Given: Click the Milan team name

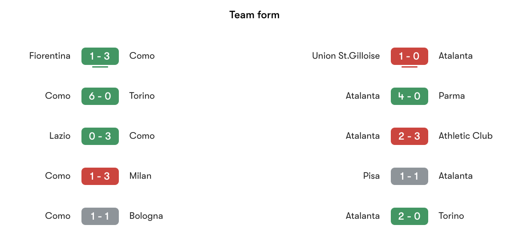Looking at the screenshot, I should click(140, 176).
